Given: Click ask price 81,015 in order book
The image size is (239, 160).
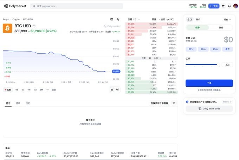Looking at the screenshot, I should pos(131,24).
